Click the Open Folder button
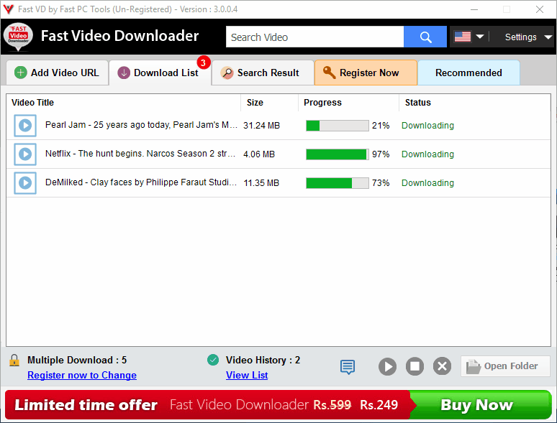This screenshot has height=423, width=557. 505,366
